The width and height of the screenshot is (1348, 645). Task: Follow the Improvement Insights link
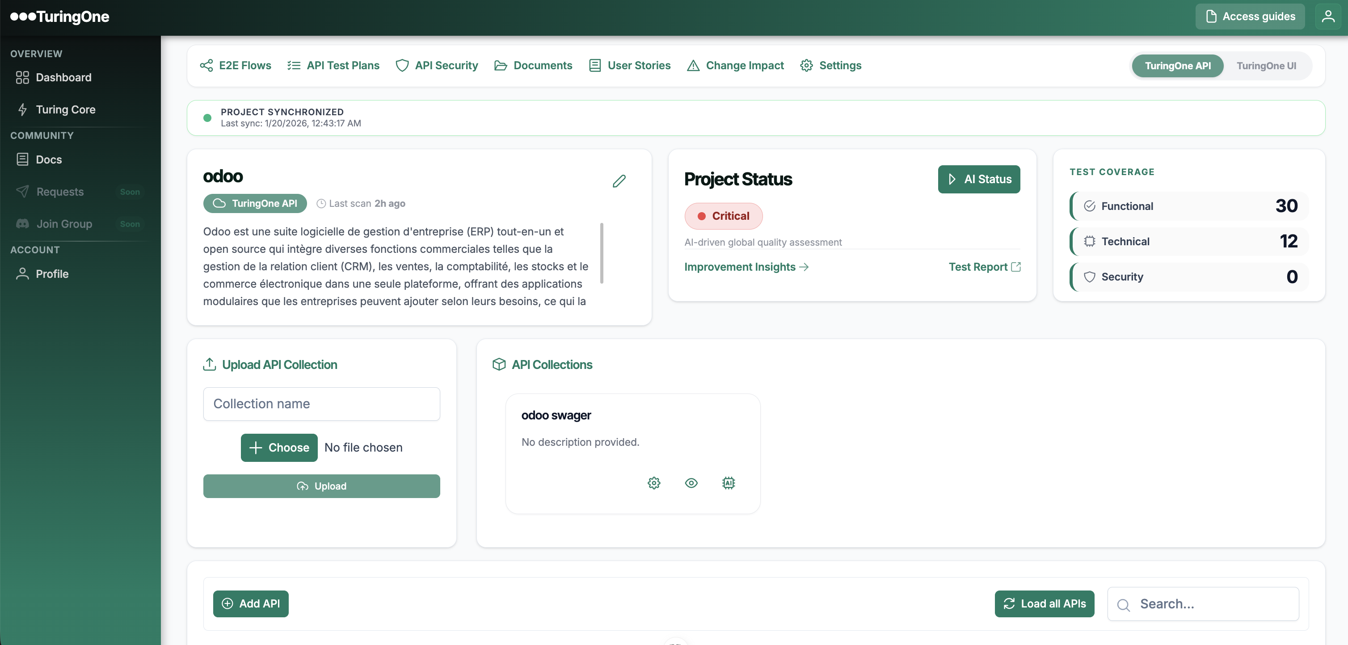[746, 267]
